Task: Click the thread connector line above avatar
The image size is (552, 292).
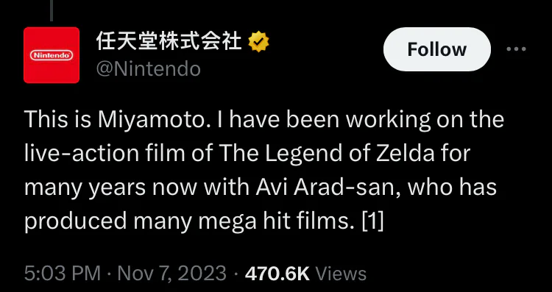Action: (x=52, y=10)
